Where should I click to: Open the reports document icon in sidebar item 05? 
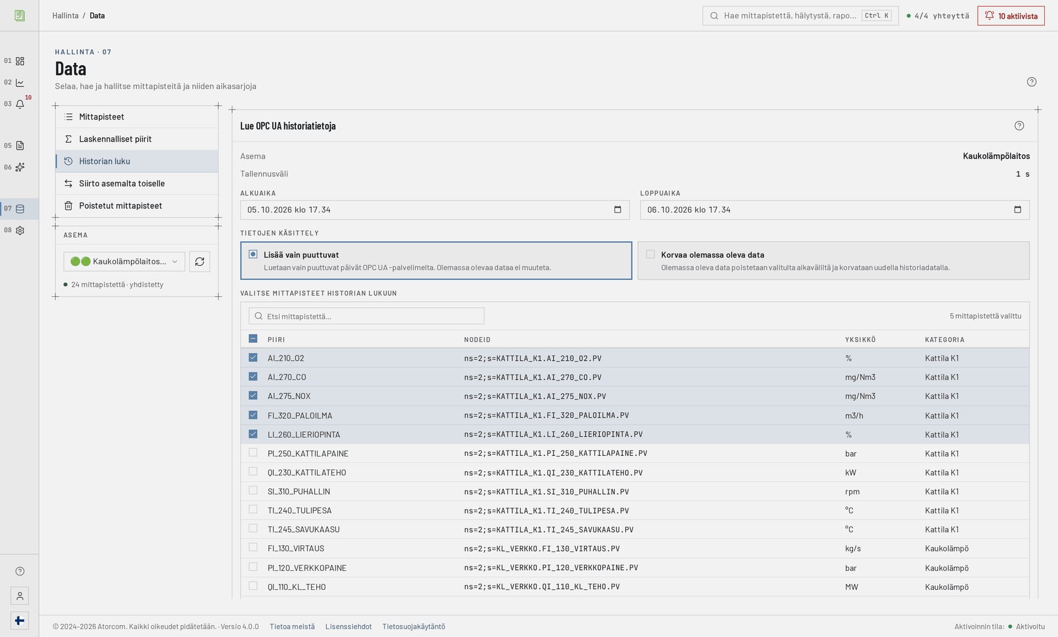[20, 146]
